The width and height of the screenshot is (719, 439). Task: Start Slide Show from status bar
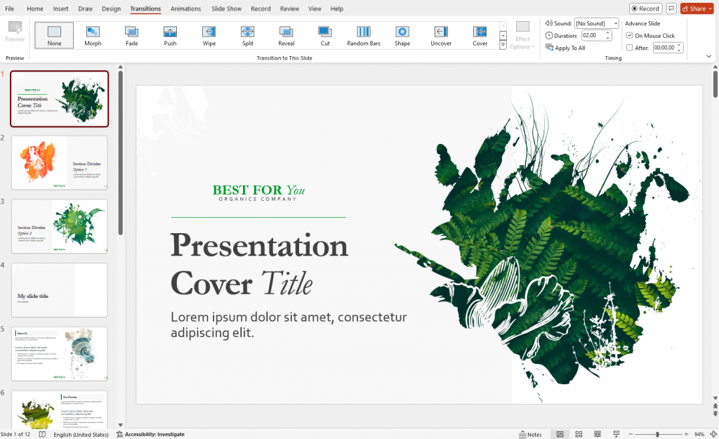tap(616, 434)
